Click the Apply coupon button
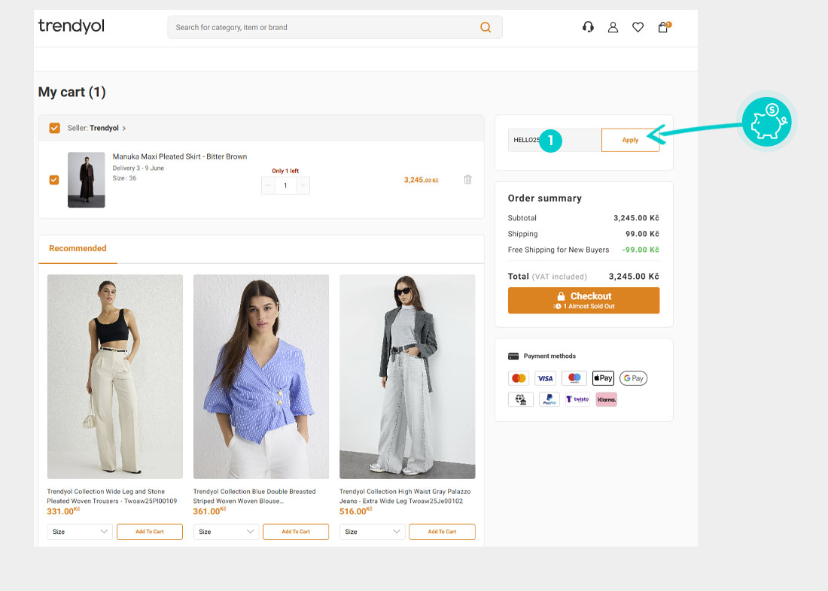The image size is (828, 591). point(630,141)
